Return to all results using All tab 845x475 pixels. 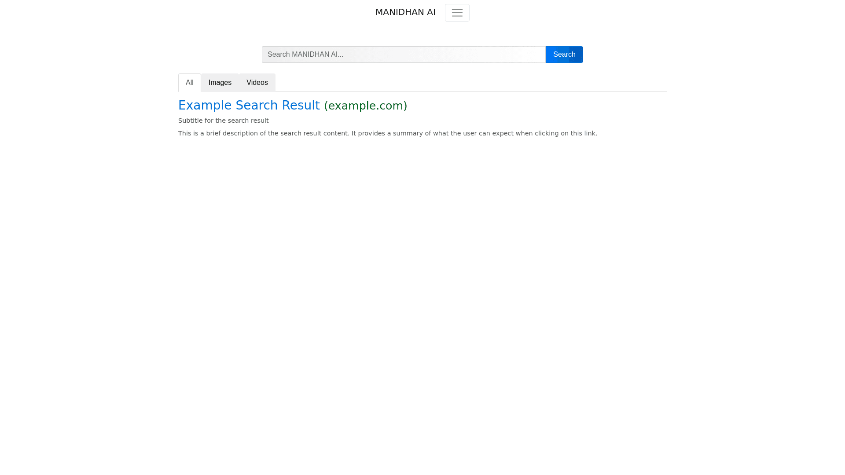pos(189,83)
